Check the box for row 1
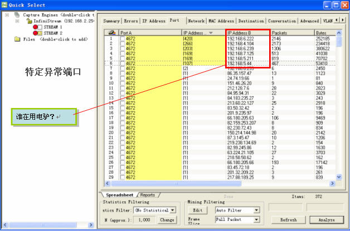This screenshot has height=231, width=350. (x=123, y=38)
